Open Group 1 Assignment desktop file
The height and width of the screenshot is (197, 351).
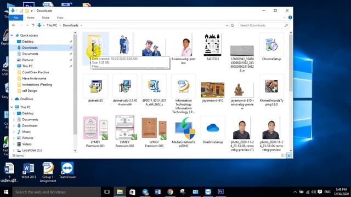(x=48, y=172)
